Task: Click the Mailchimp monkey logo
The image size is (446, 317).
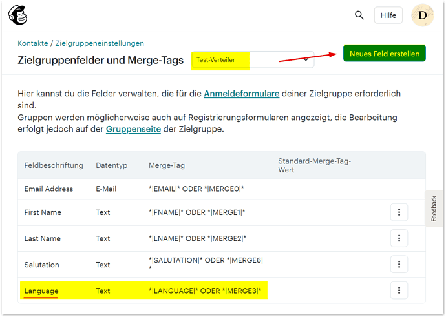Action: point(17,15)
